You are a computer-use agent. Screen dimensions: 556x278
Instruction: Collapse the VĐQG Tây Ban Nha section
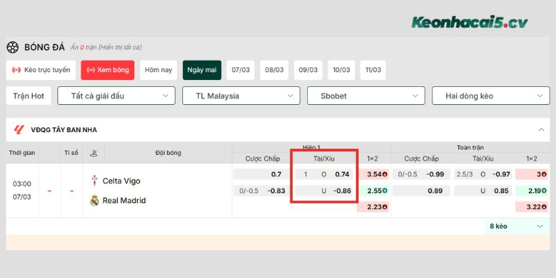coord(541,129)
